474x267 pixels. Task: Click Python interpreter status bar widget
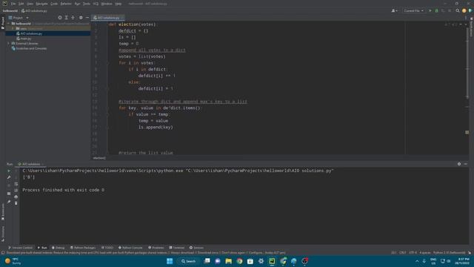tap(450, 252)
